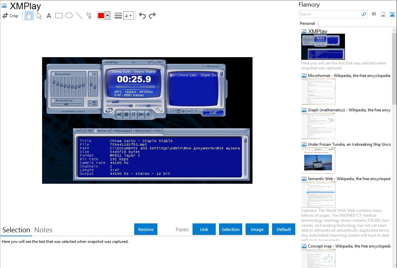Open the Samples tab in XMPlay info window
Screen dimensions: 397x268
141,131
